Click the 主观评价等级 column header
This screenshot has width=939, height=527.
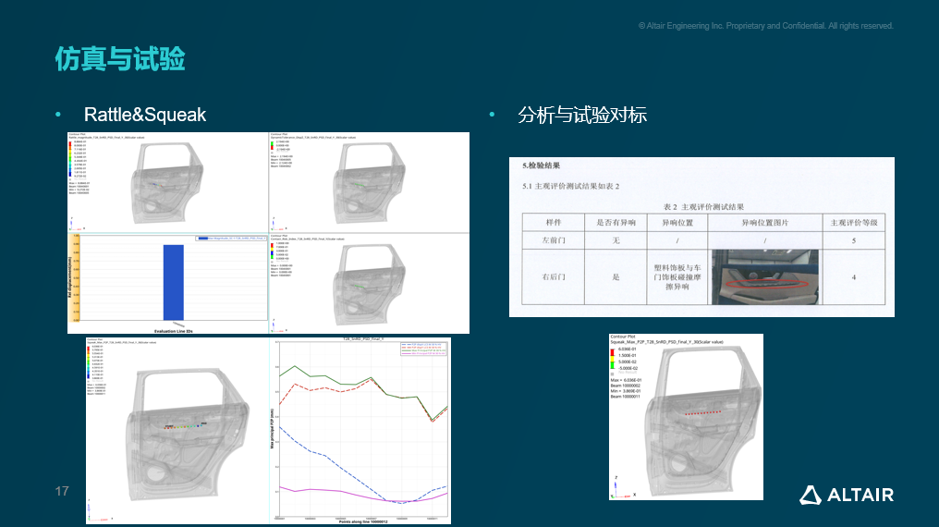(854, 222)
